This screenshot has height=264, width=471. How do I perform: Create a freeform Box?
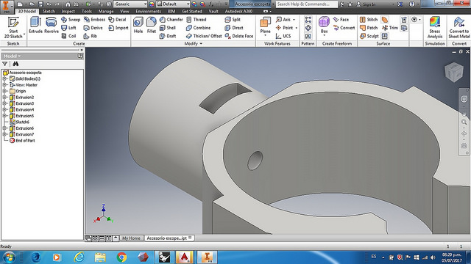click(x=324, y=26)
